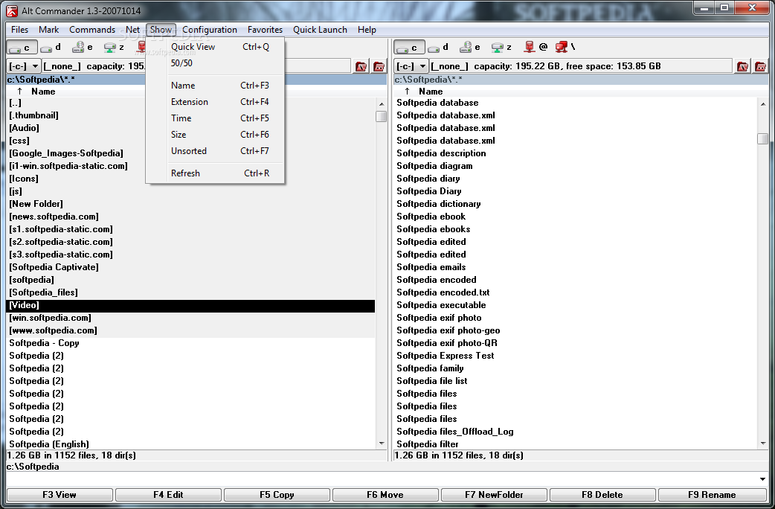Select the [Google_Images-Softpedia] folder
The height and width of the screenshot is (509, 775).
click(x=191, y=153)
